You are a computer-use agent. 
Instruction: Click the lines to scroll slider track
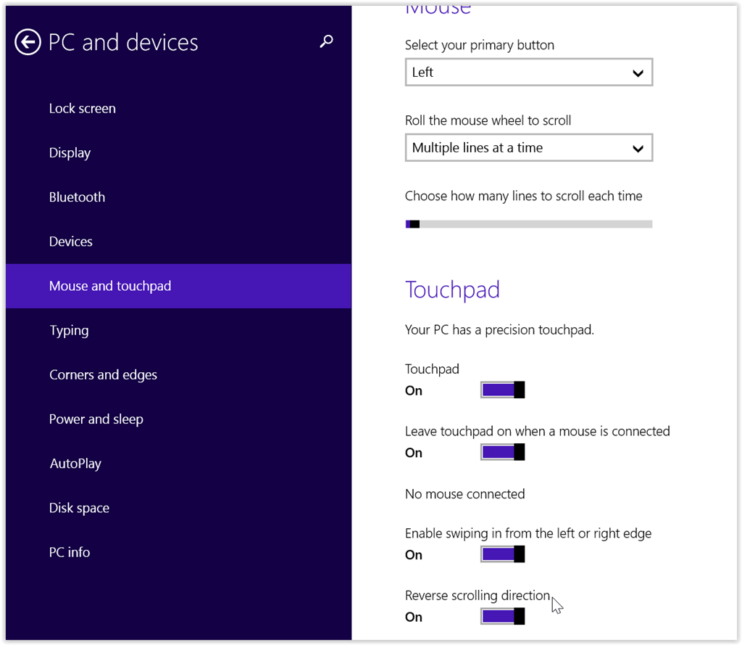(x=528, y=224)
